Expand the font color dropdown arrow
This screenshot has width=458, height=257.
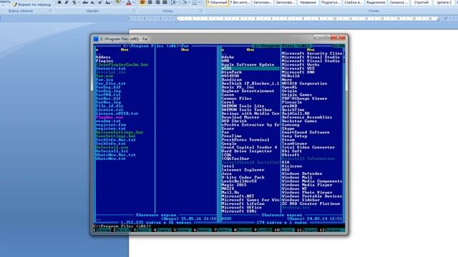[x=134, y=2]
